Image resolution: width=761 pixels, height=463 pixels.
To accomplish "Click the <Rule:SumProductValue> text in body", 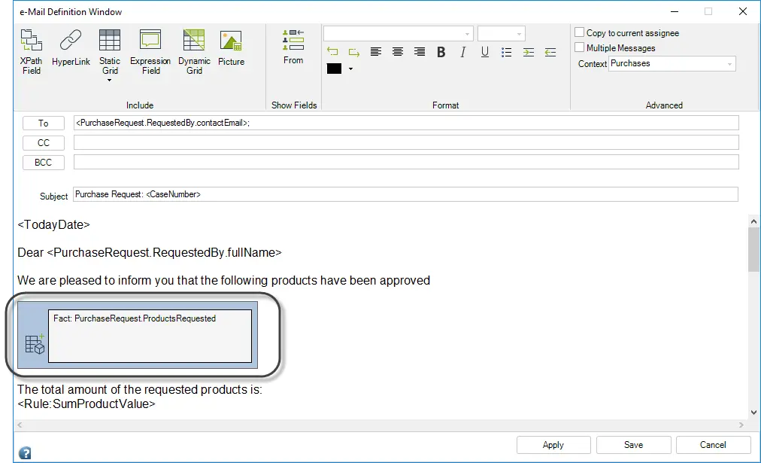I will (x=86, y=404).
